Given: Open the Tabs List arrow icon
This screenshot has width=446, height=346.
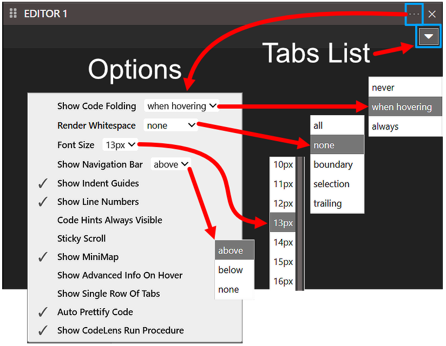Looking at the screenshot, I should [428, 36].
